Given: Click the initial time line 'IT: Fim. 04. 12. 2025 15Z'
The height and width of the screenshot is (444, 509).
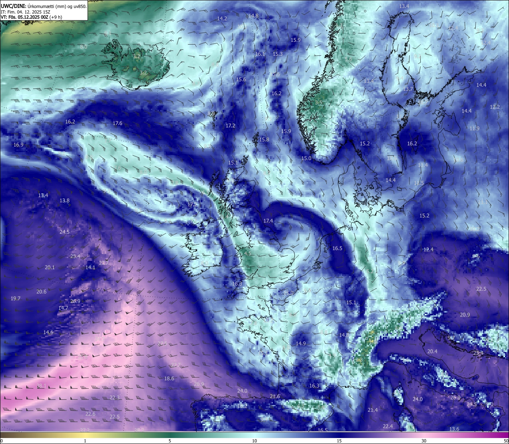Looking at the screenshot, I should tap(25, 12).
